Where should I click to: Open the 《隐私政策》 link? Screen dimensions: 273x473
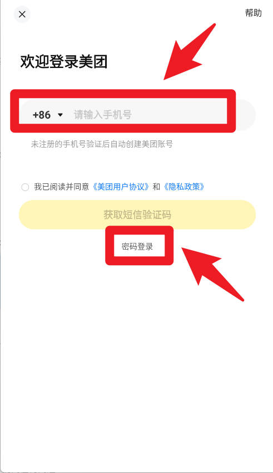(184, 187)
